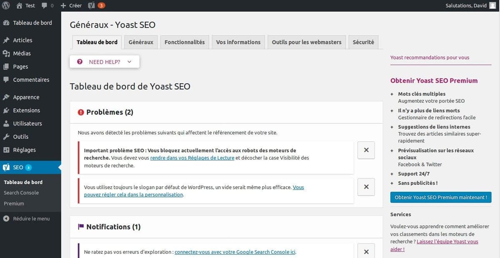Click the Outils sidebar icon
Image resolution: width=500 pixels, height=258 pixels.
(6, 136)
